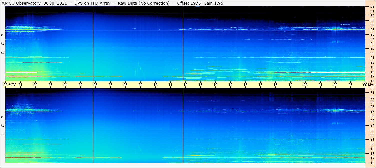Viewport: 376px width, 168px height.
Task: Click the 19 hour tick on time axis
Action: [x=290, y=85]
